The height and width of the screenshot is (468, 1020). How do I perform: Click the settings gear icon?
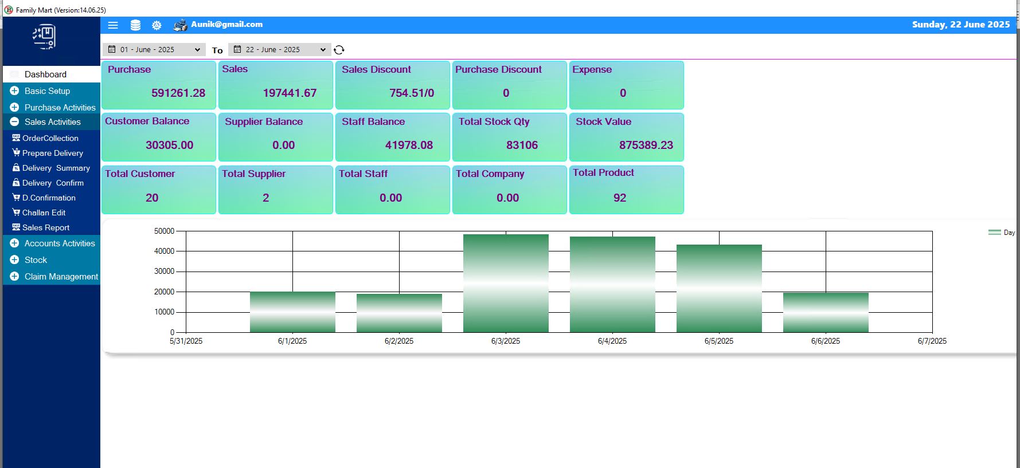click(x=157, y=25)
